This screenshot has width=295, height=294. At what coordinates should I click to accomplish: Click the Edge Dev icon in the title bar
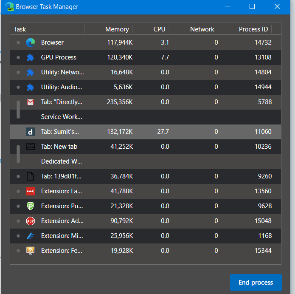(9, 7)
